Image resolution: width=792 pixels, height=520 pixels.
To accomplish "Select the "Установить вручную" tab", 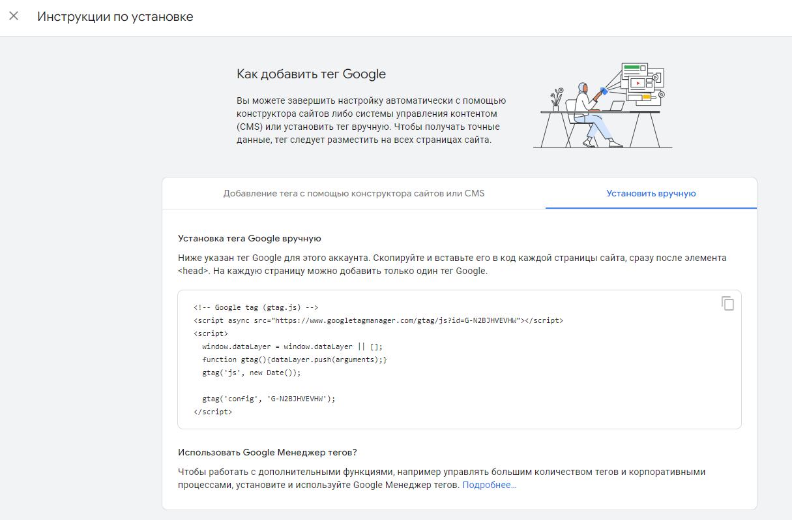I will pos(651,194).
